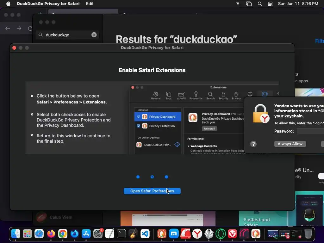Screen dimensions: 324x243
Task: Click the App Store search magnifier icon
Action: pyautogui.click(x=40, y=35)
